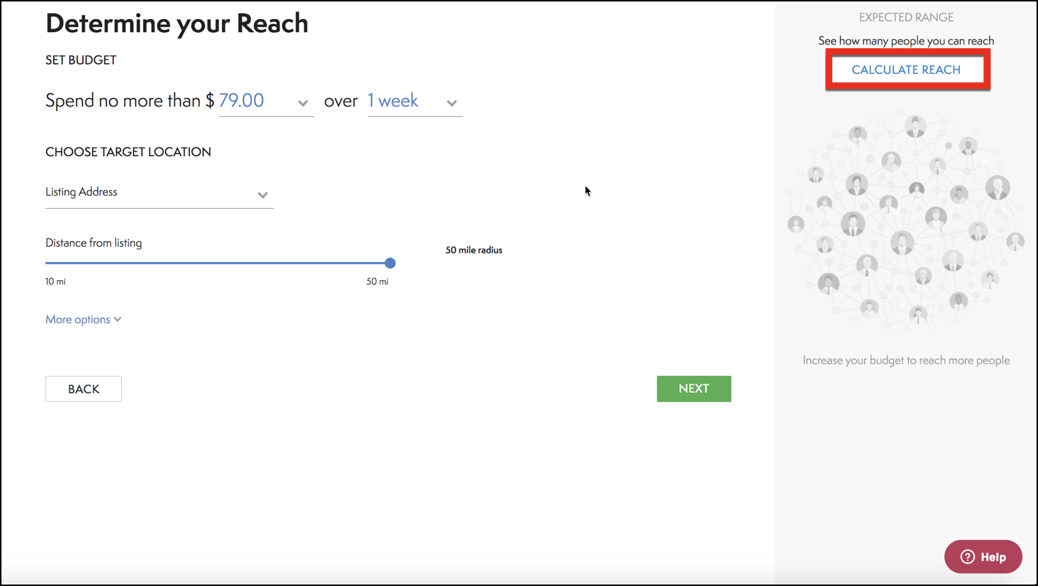Click the EXPECTED RANGE heading
The width and height of the screenshot is (1038, 586).
point(906,17)
